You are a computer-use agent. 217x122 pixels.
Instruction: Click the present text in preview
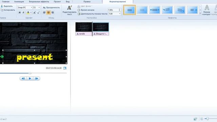(35, 57)
